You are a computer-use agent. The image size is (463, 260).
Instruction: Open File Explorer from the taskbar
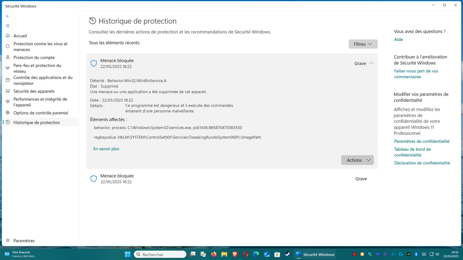click(224, 254)
